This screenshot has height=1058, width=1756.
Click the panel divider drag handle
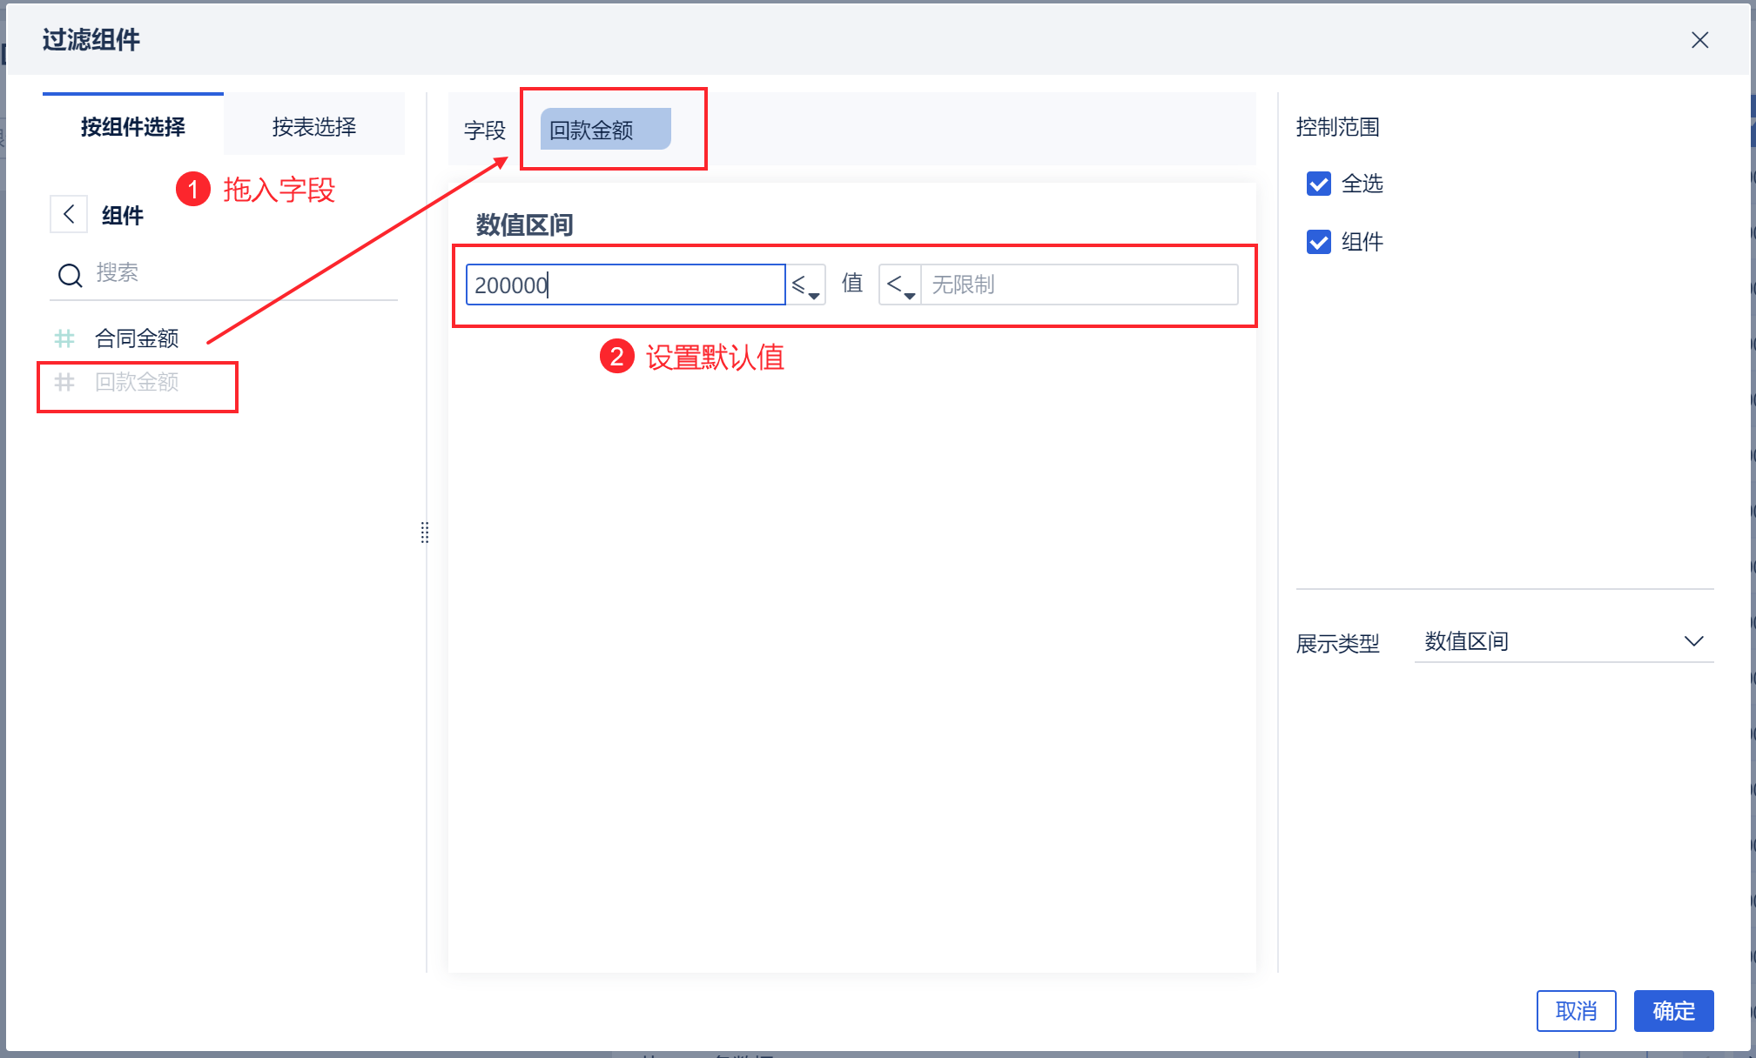click(425, 532)
